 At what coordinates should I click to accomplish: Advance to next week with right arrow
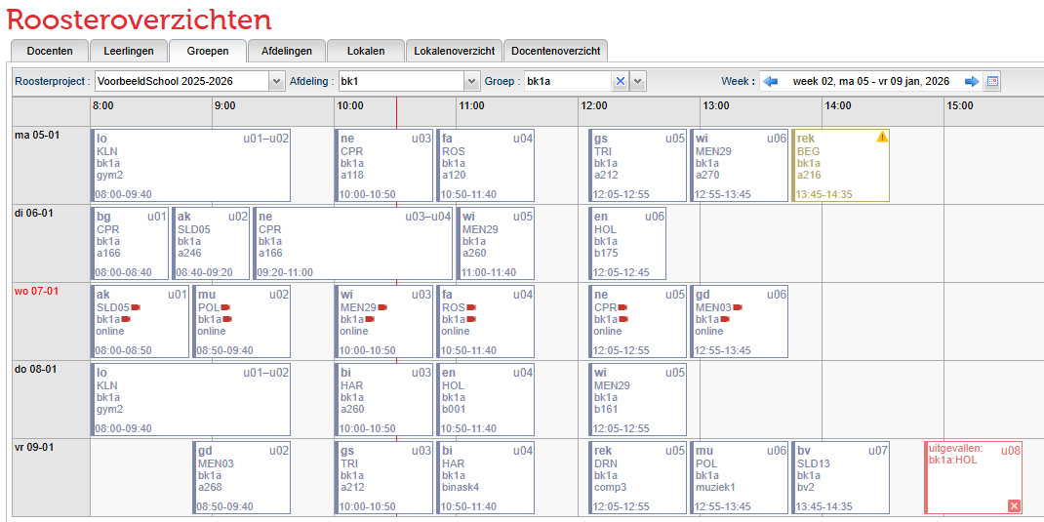(972, 81)
